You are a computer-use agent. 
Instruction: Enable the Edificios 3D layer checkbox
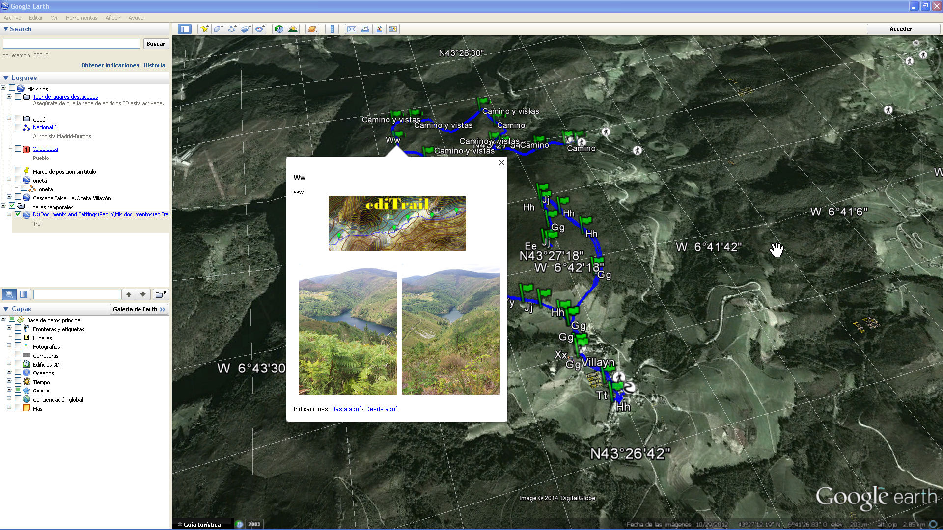tap(18, 364)
